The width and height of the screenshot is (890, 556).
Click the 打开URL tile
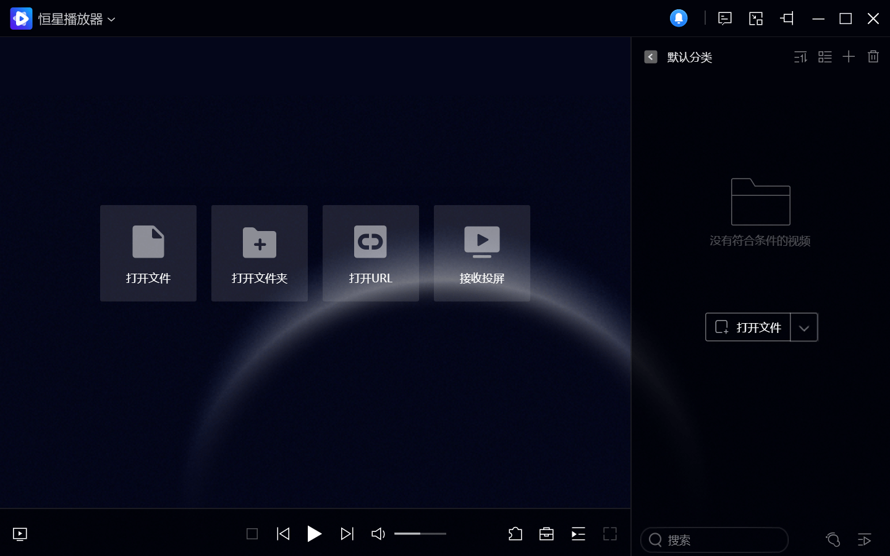pos(371,253)
